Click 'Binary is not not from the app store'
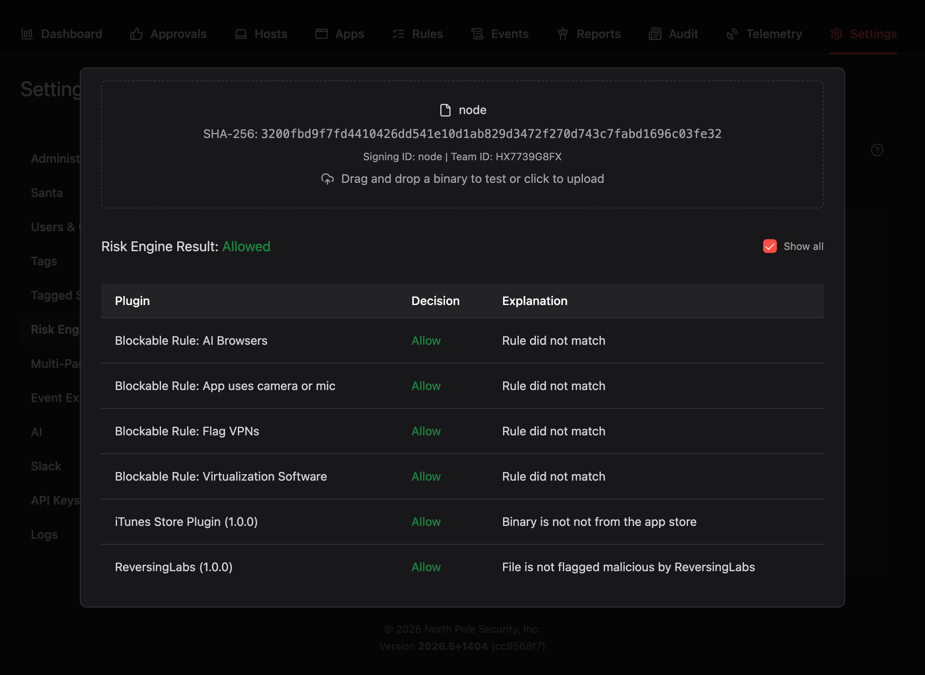The image size is (925, 675). pos(599,522)
